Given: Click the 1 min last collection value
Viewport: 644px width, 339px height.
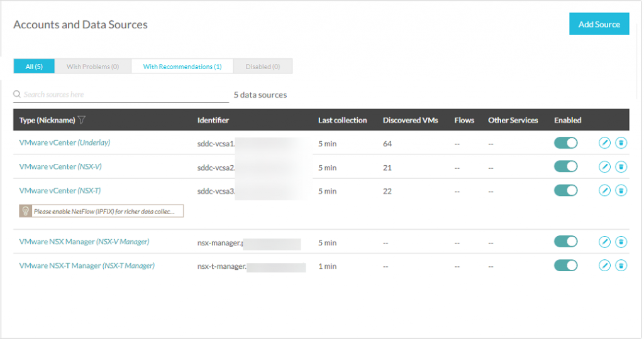Looking at the screenshot, I should tap(327, 266).
